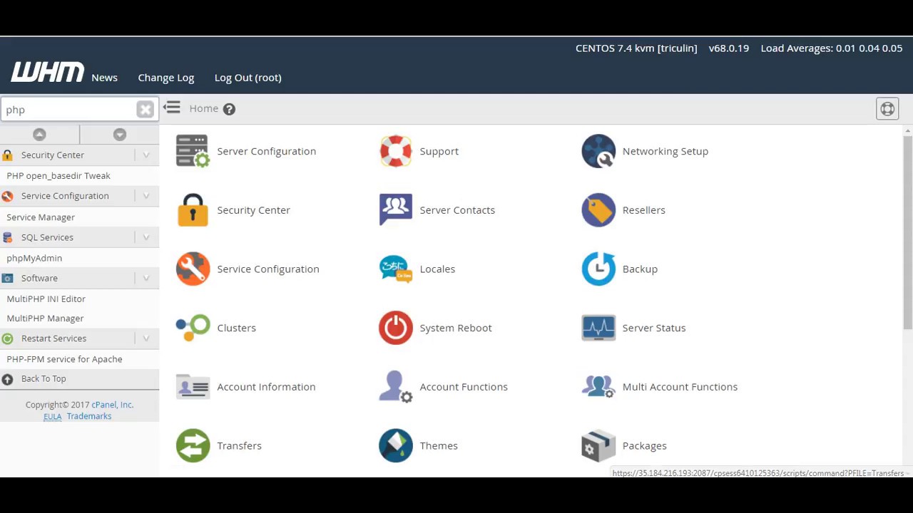The width and height of the screenshot is (913, 513).
Task: Open the Service Configuration wrench icon
Action: click(x=193, y=269)
